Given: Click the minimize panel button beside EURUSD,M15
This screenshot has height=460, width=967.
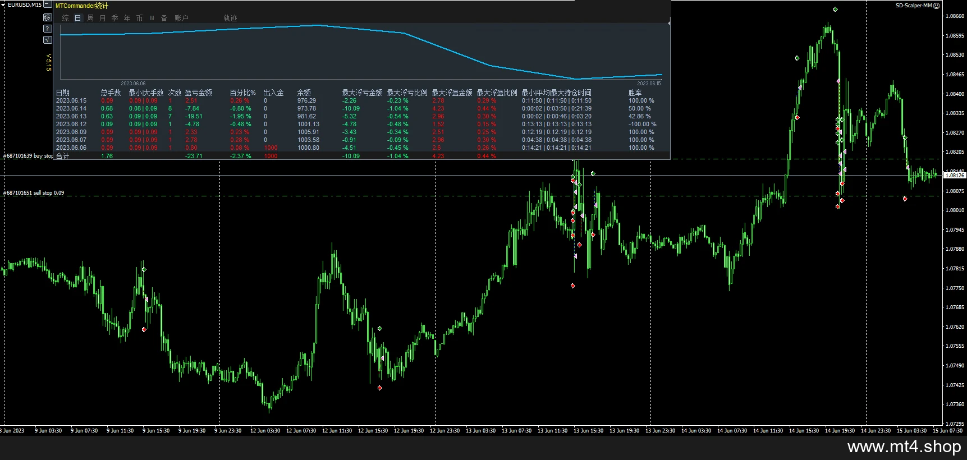Looking at the screenshot, I should (48, 4).
